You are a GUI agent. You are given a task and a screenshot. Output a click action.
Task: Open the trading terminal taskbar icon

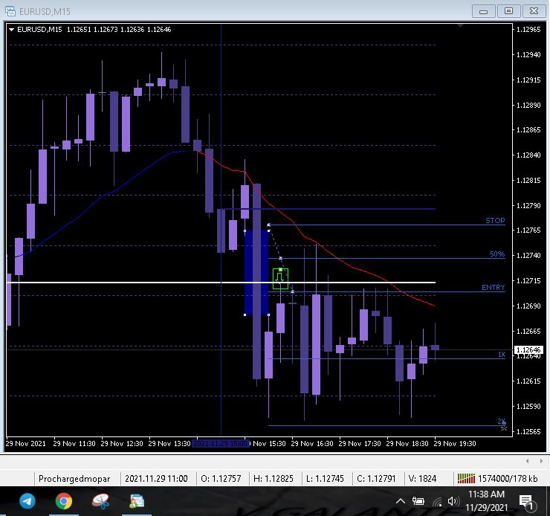tap(137, 501)
